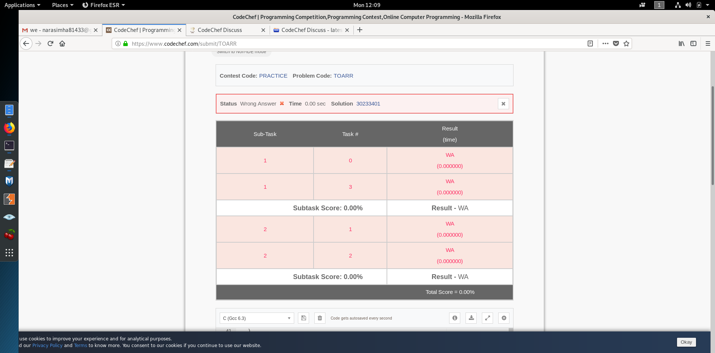
Task: Download the code from the editor
Action: click(x=471, y=318)
